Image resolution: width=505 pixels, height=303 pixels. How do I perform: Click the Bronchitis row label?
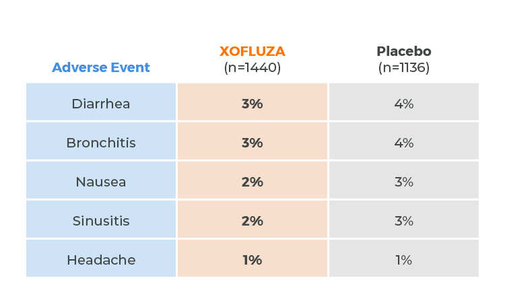pyautogui.click(x=101, y=143)
